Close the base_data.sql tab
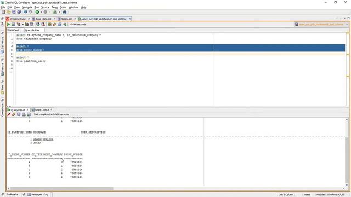This screenshot has width=351, height=197. point(54,19)
